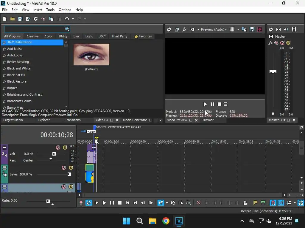This screenshot has height=228, width=305.
Task: Save preview snapshot to file
Action: (252, 29)
